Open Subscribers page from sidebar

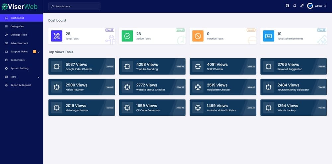[x=17, y=60]
